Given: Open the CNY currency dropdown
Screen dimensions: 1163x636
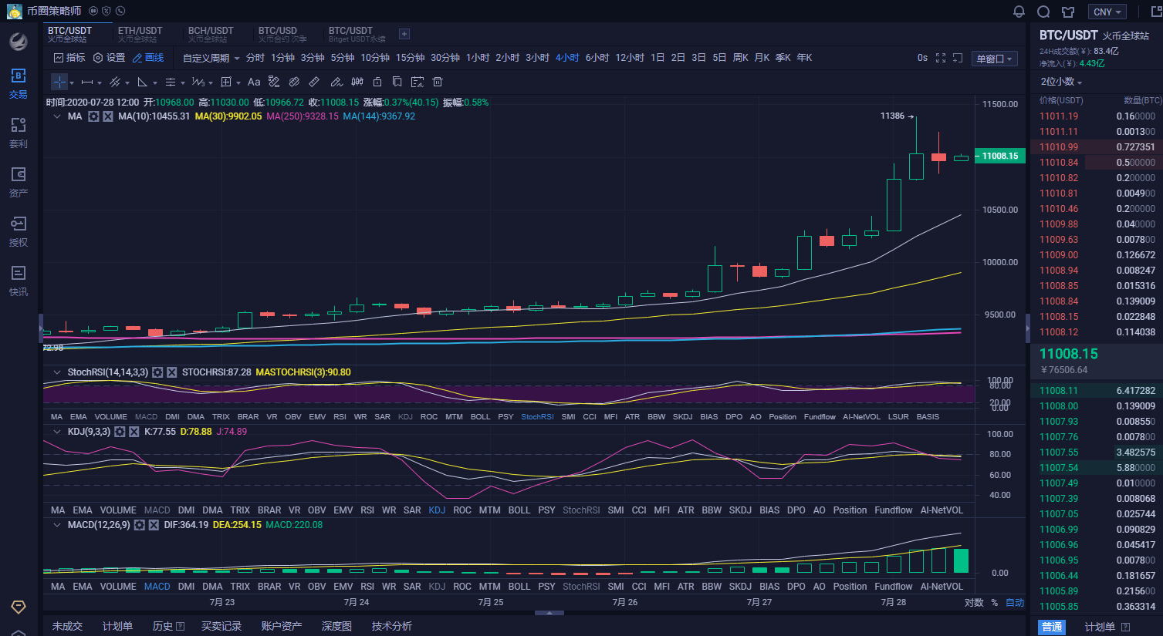Looking at the screenshot, I should coord(1107,12).
